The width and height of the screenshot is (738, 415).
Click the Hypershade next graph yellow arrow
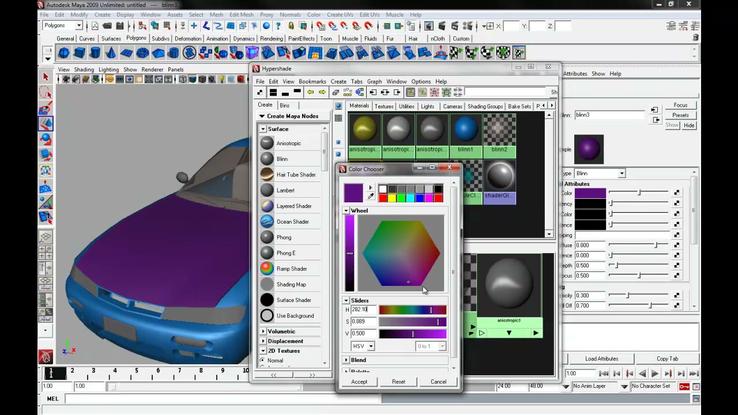322,92
